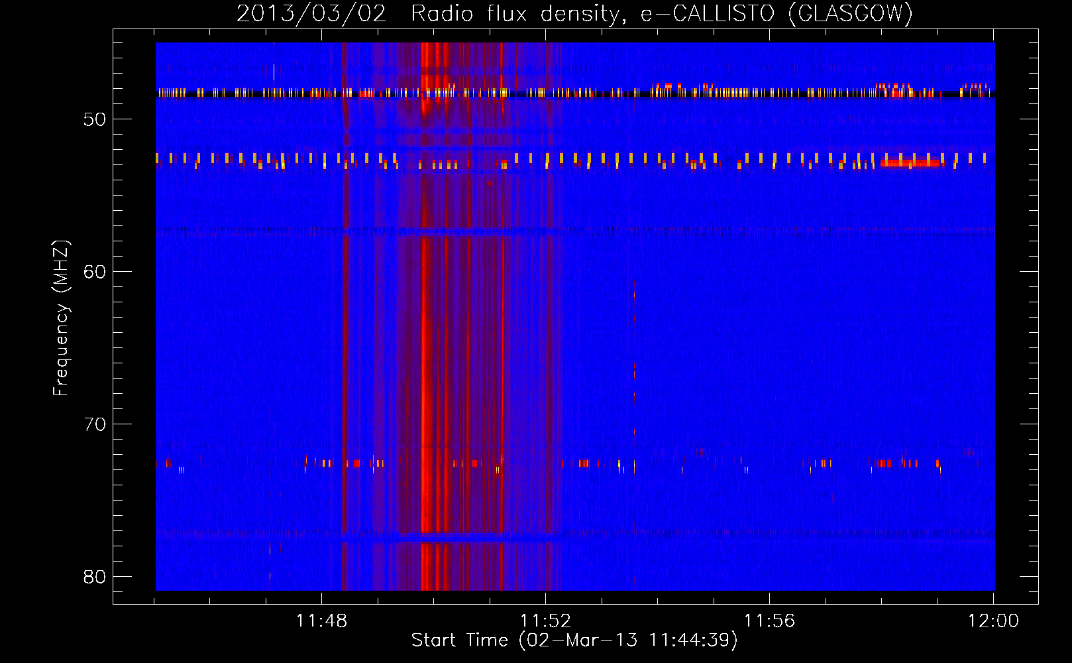
Task: Click the 'Start Time (02-Mar-13 11:44:39)' label
Action: (x=574, y=640)
